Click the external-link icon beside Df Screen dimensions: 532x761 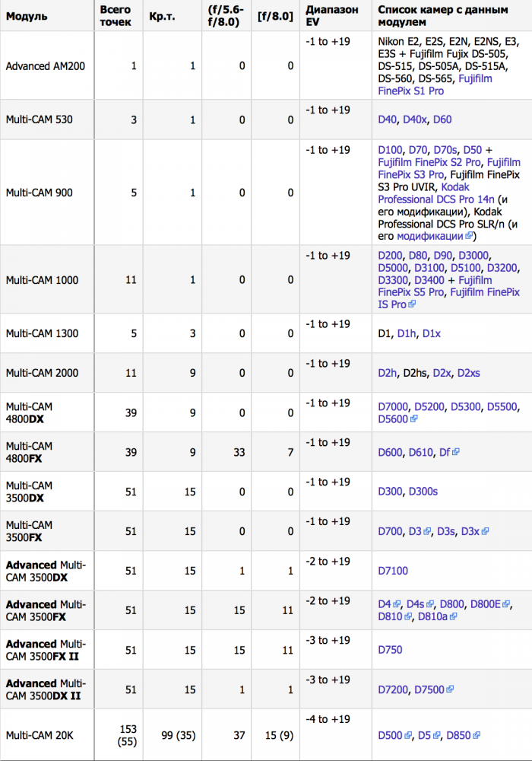pos(455,452)
